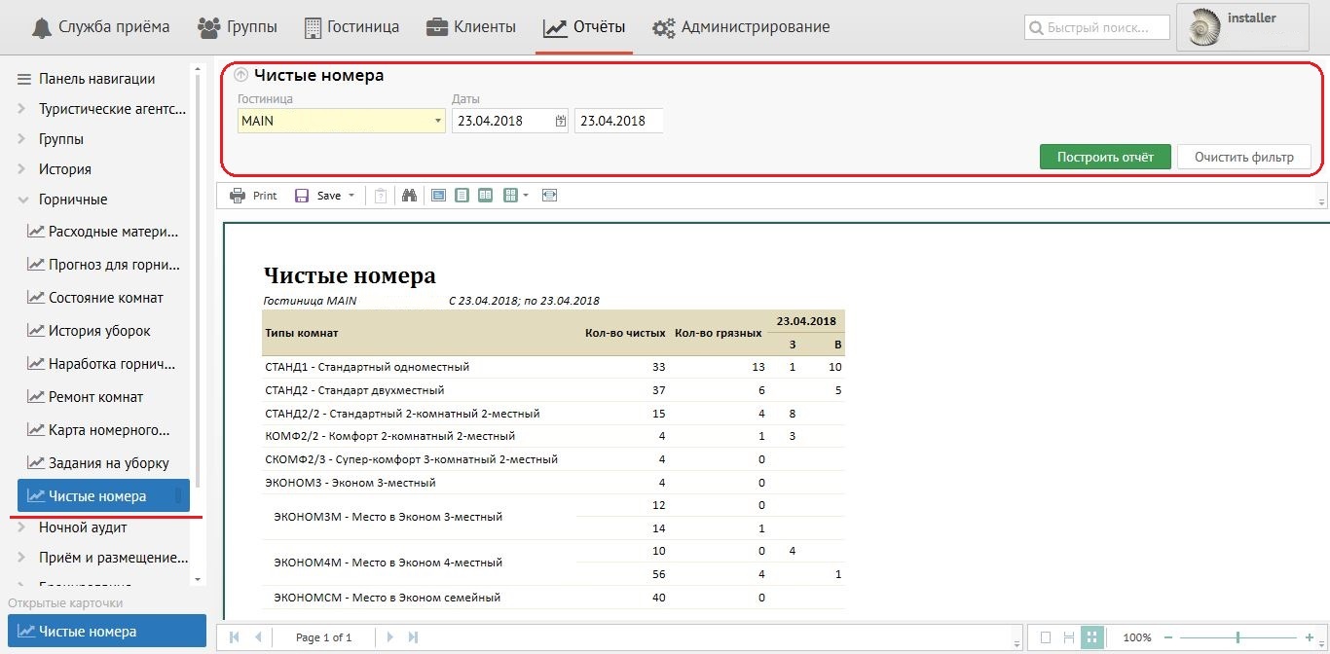Click the Очистить фильтр button
The image size is (1330, 654).
[1243, 157]
